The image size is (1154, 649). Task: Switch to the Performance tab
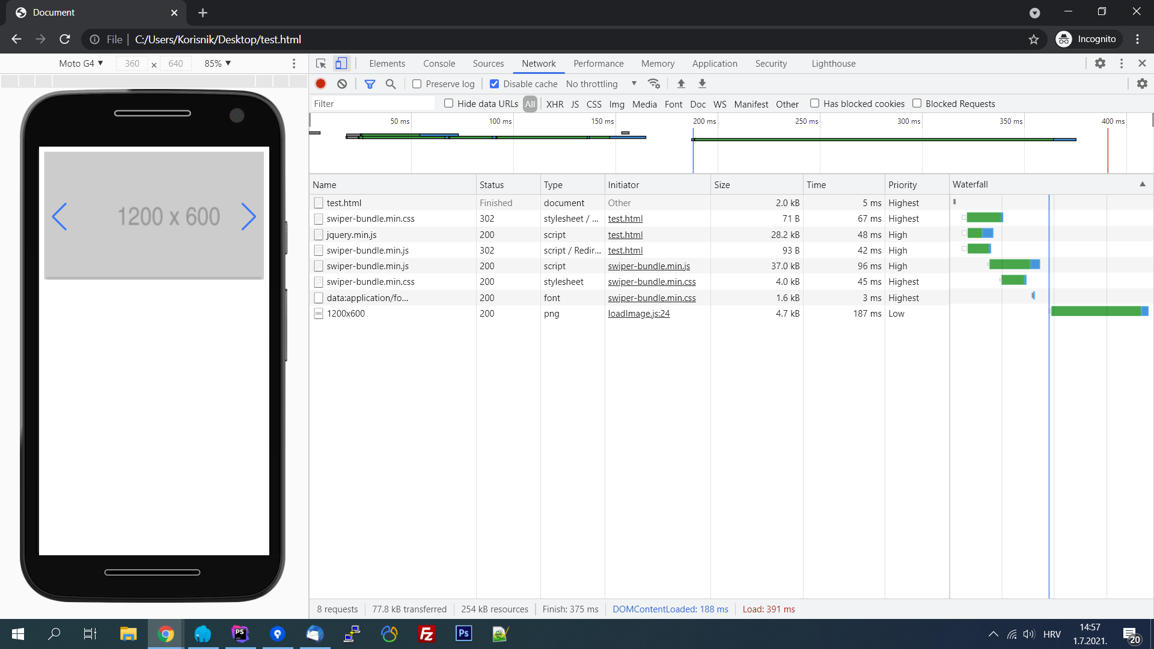coord(598,63)
